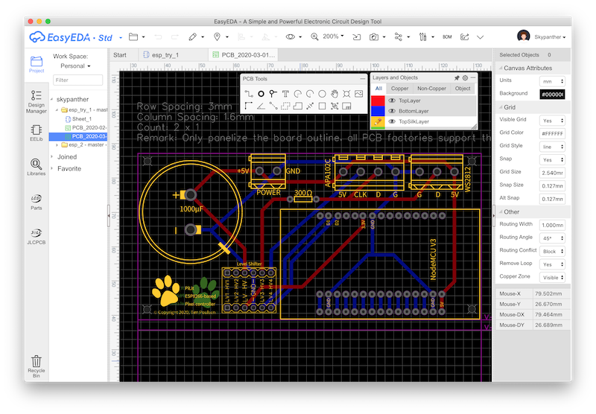
Task: Click the BottomLayer blue color swatch
Action: pos(378,111)
